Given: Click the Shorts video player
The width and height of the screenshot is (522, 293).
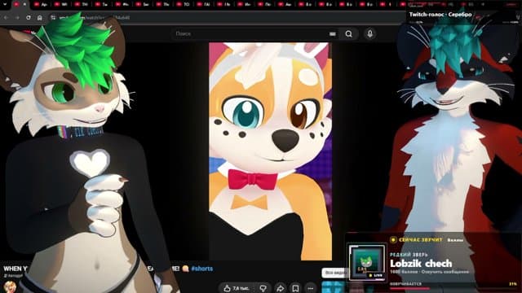Looking at the screenshot, I should pos(270,151).
